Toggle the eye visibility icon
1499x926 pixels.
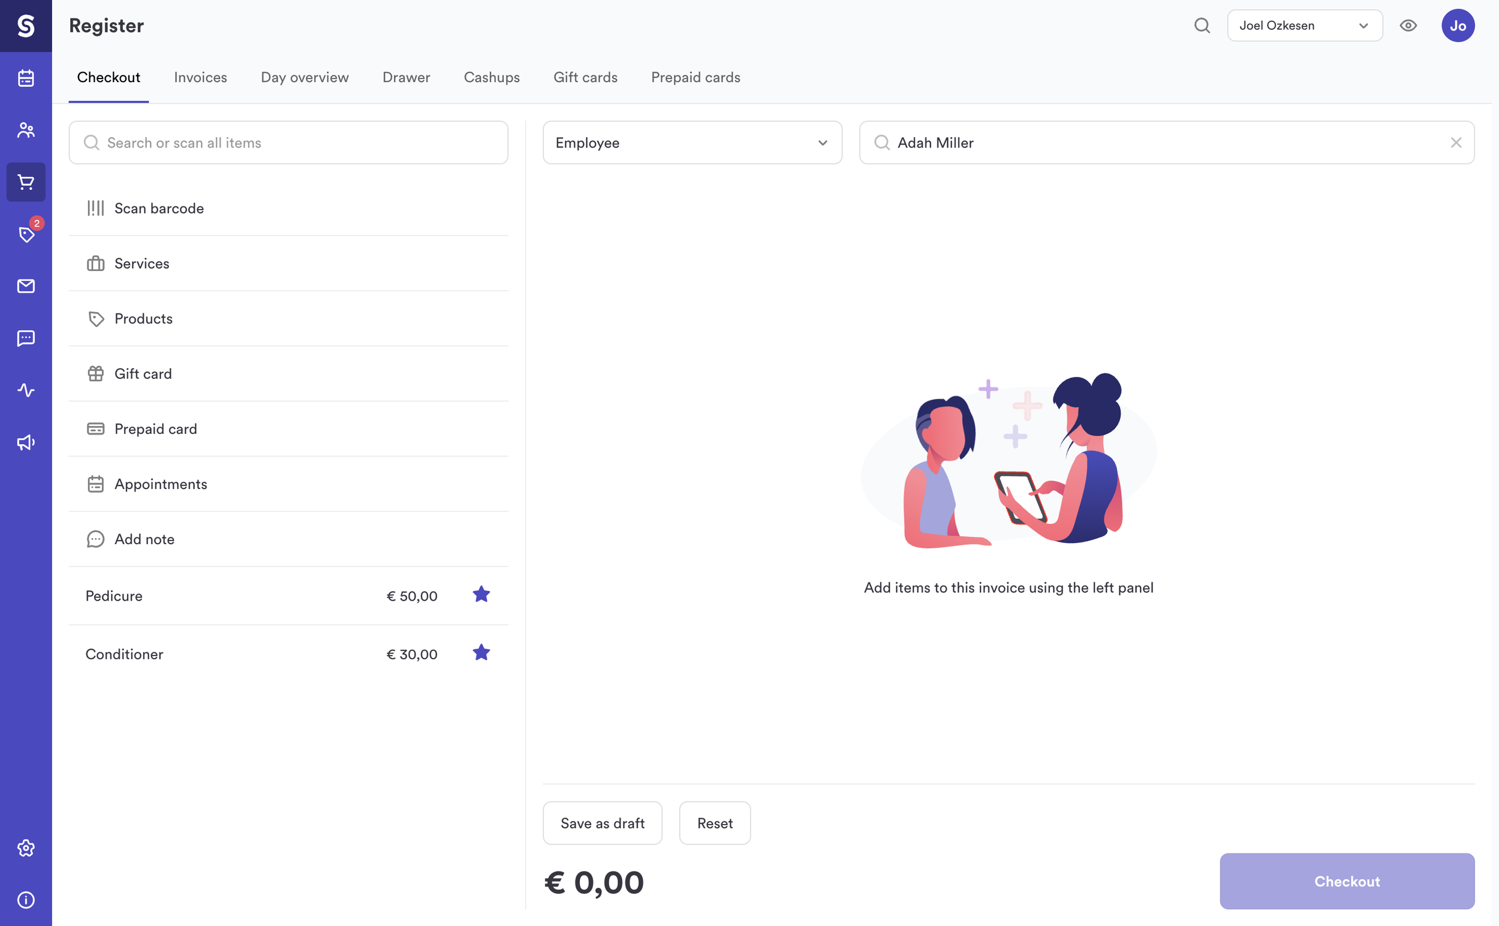coord(1408,26)
